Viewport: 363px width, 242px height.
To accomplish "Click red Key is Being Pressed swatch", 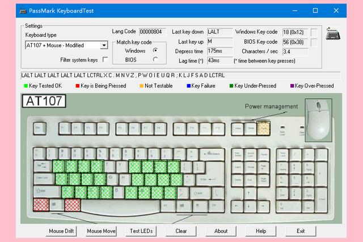I will [78, 86].
